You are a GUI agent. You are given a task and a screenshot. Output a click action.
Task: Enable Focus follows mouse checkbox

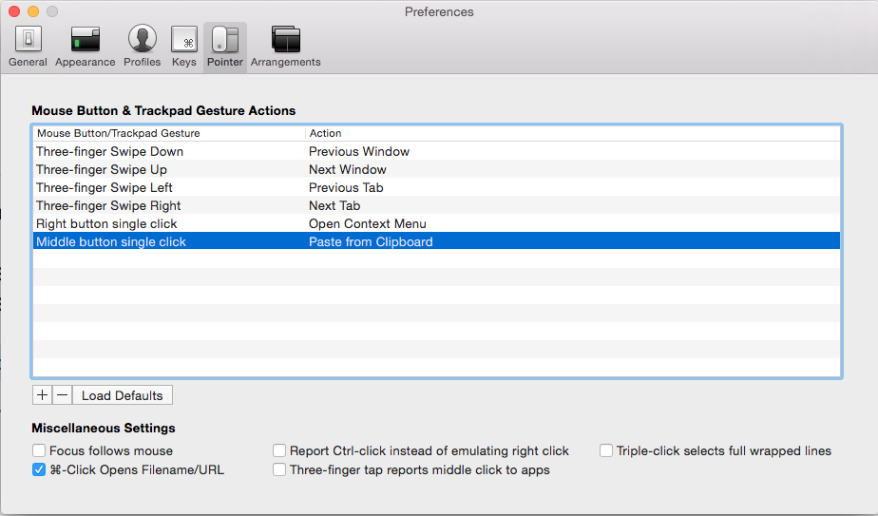point(39,451)
